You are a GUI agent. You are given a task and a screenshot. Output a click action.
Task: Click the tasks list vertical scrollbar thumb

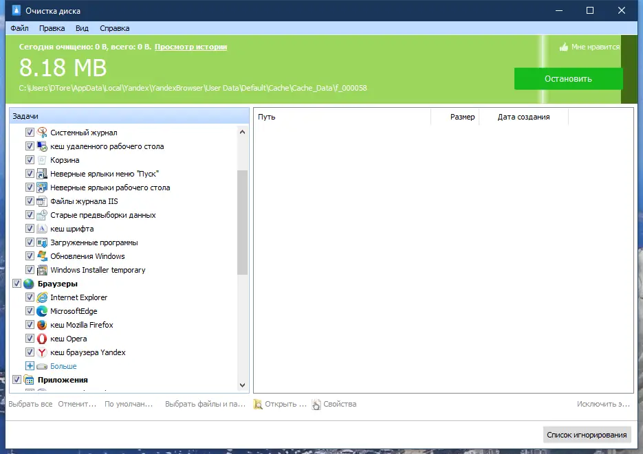click(x=242, y=223)
